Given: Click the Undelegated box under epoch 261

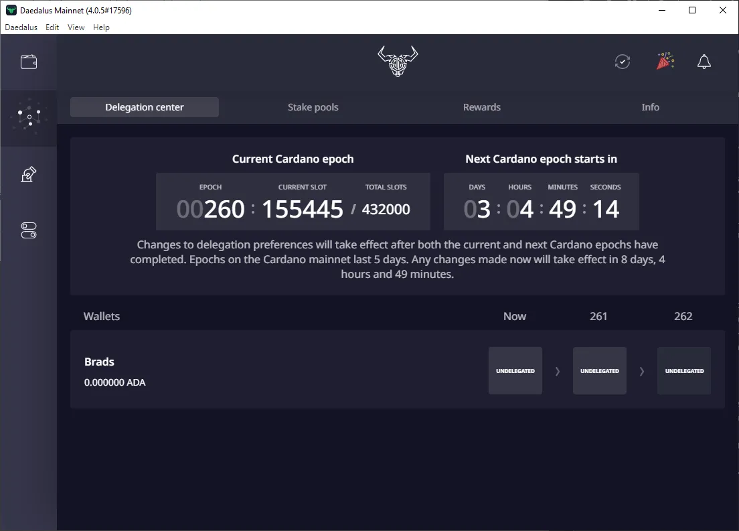Looking at the screenshot, I should [600, 371].
